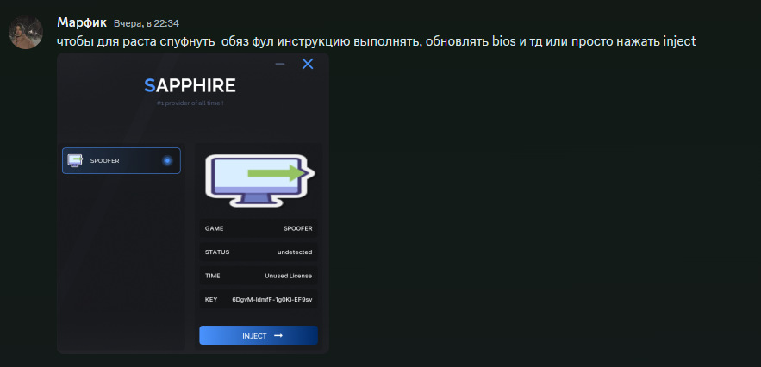
Task: Open the Sapphire screenshot attachment
Action: click(x=193, y=203)
